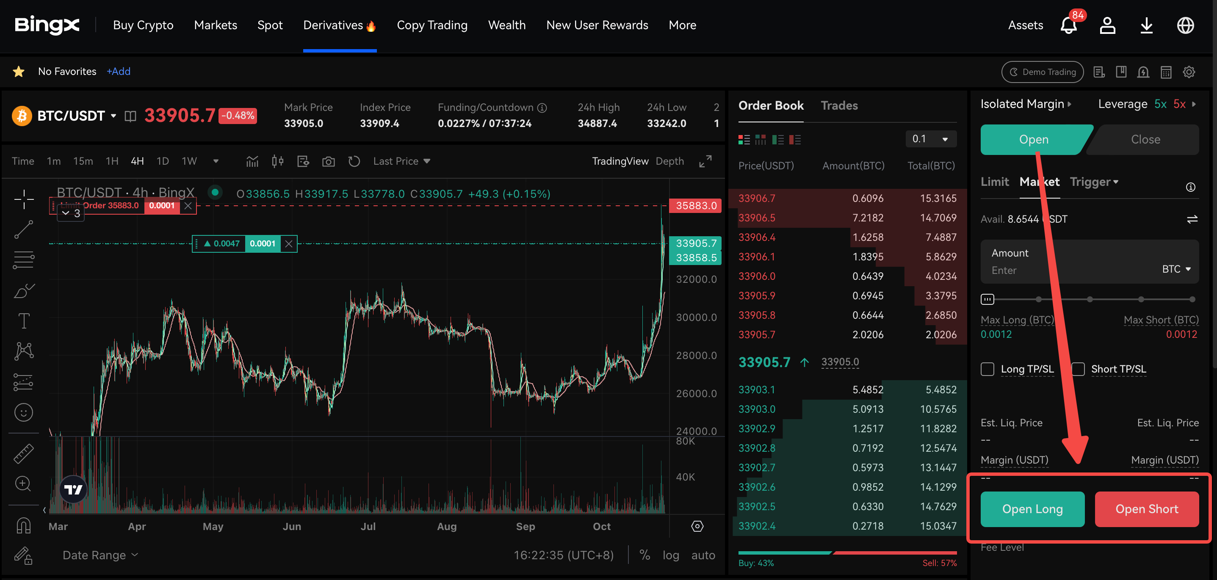Click the Open Long button
Viewport: 1217px width, 580px height.
1032,509
